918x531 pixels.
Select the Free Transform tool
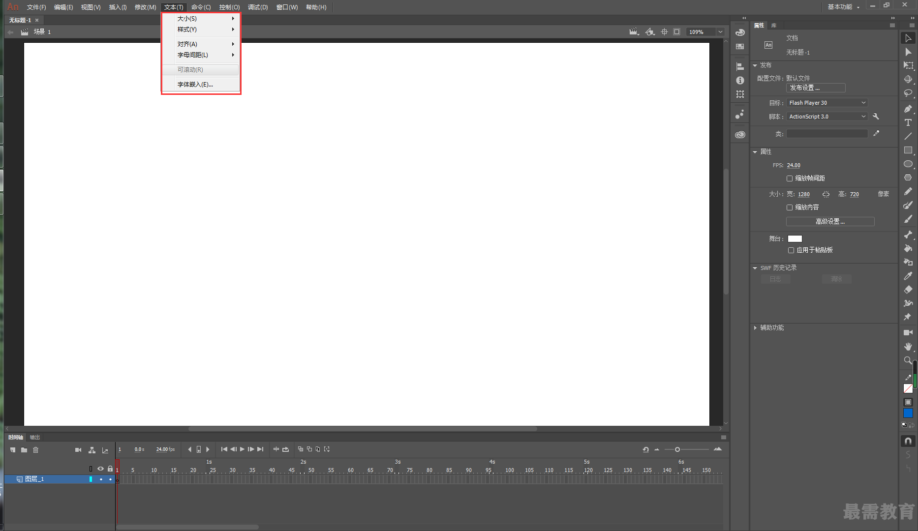[x=908, y=65]
